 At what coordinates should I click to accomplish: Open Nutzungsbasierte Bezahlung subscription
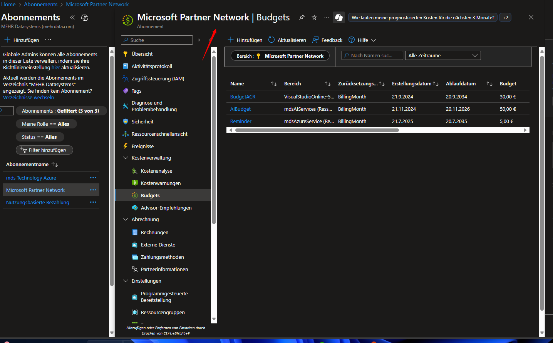pyautogui.click(x=38, y=202)
